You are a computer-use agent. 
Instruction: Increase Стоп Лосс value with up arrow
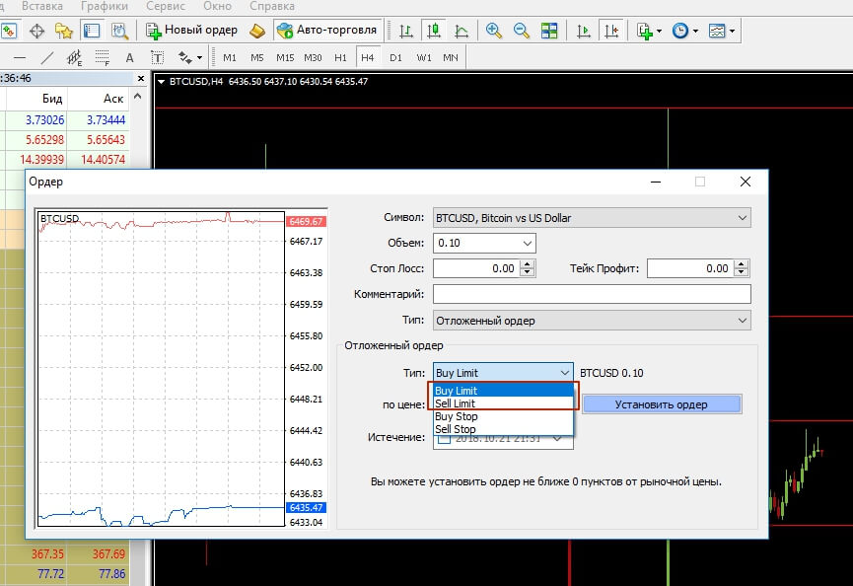[528, 263]
